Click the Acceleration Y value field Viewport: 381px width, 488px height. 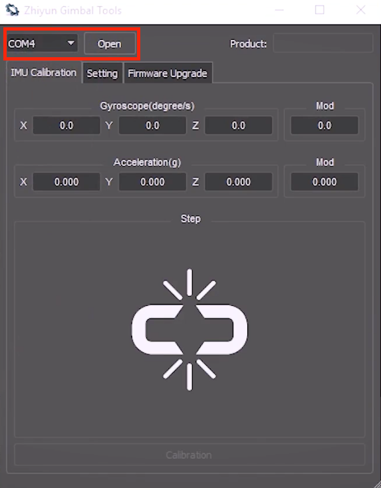pyautogui.click(x=152, y=182)
